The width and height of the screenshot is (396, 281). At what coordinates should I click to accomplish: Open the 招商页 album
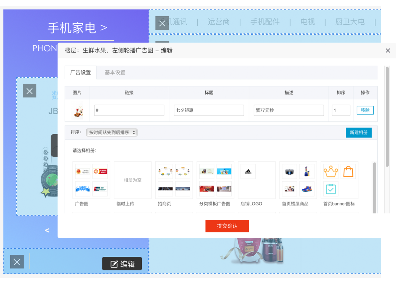pyautogui.click(x=174, y=180)
